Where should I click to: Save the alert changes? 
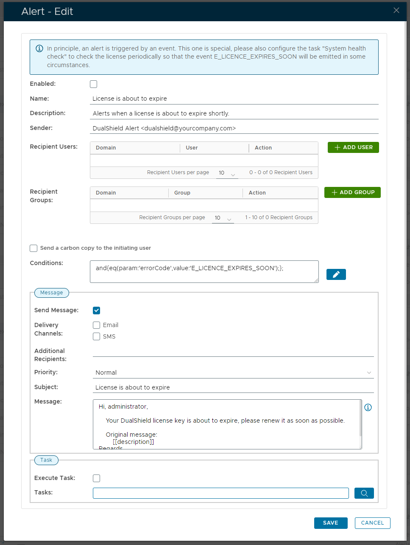point(331,523)
